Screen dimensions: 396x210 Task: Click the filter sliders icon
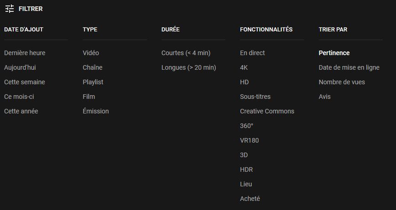click(10, 9)
